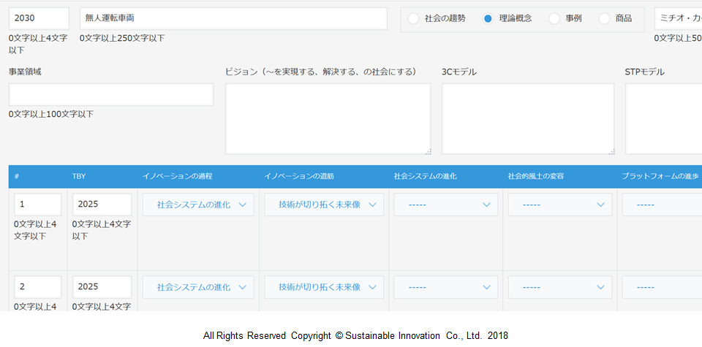The height and width of the screenshot is (347, 702).
Task: Click the 無人運転車両 title input field
Action: pyautogui.click(x=233, y=18)
